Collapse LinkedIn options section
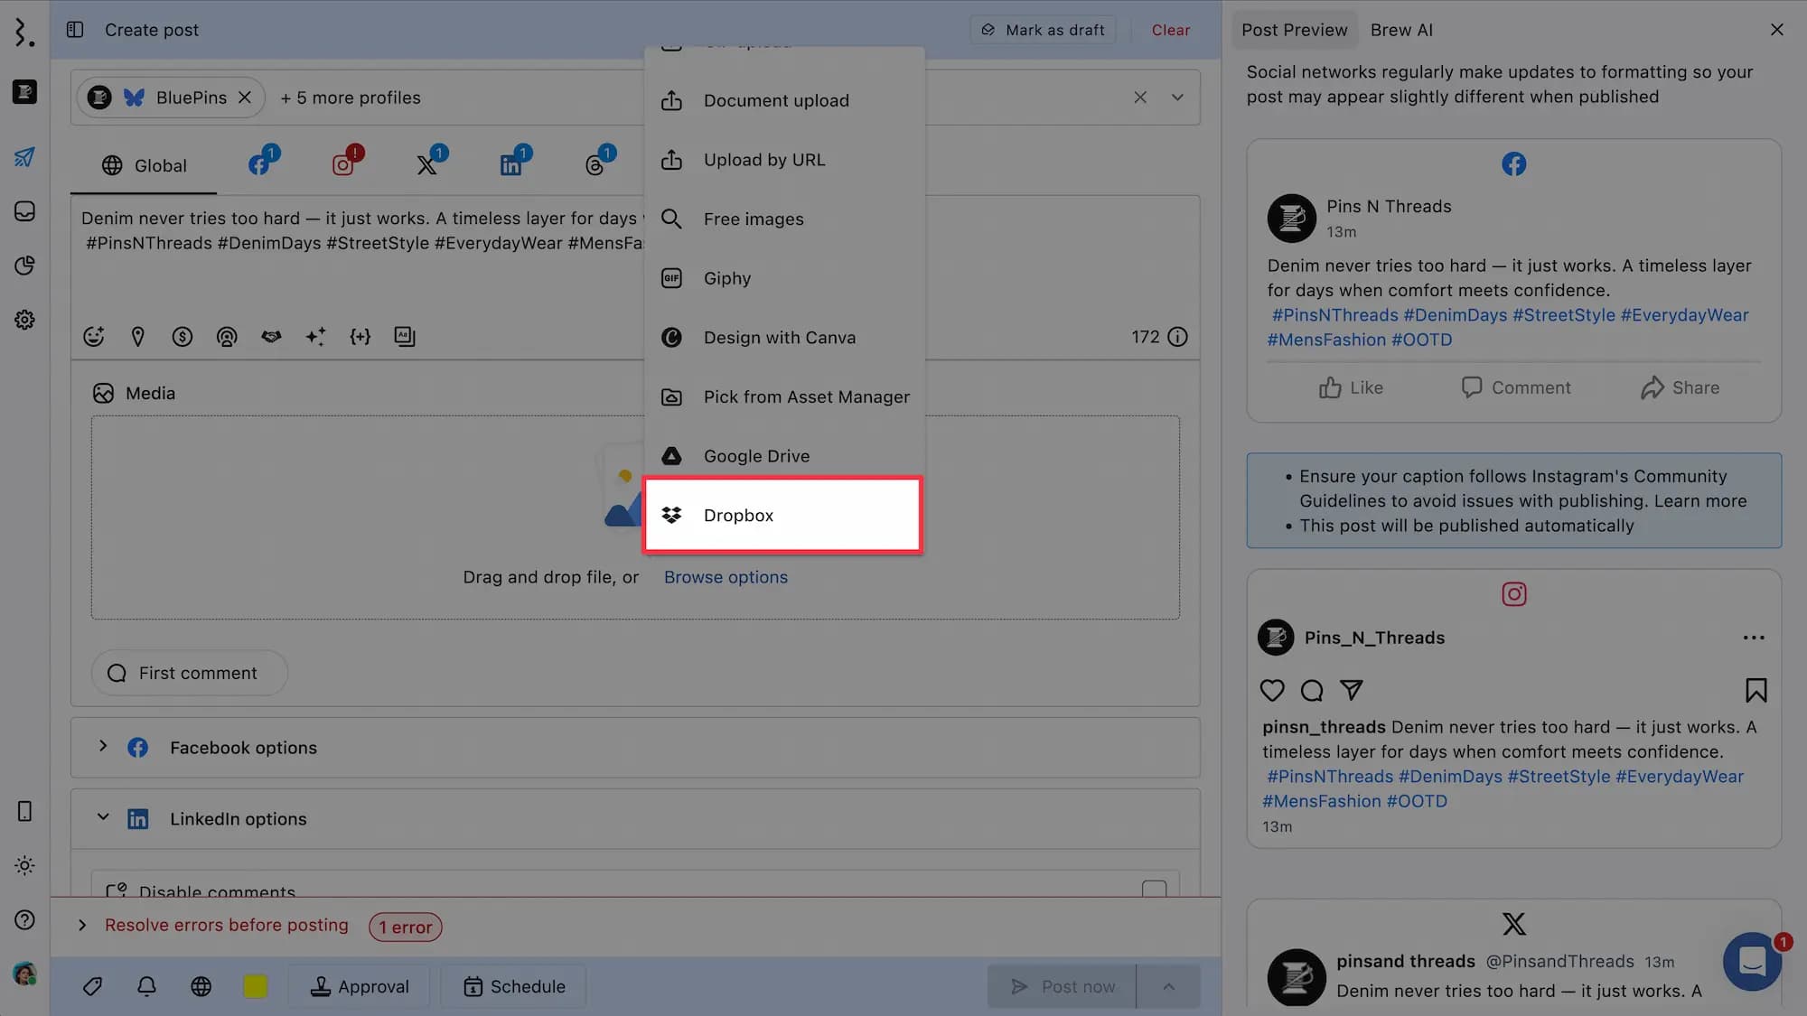1807x1016 pixels. [x=103, y=818]
